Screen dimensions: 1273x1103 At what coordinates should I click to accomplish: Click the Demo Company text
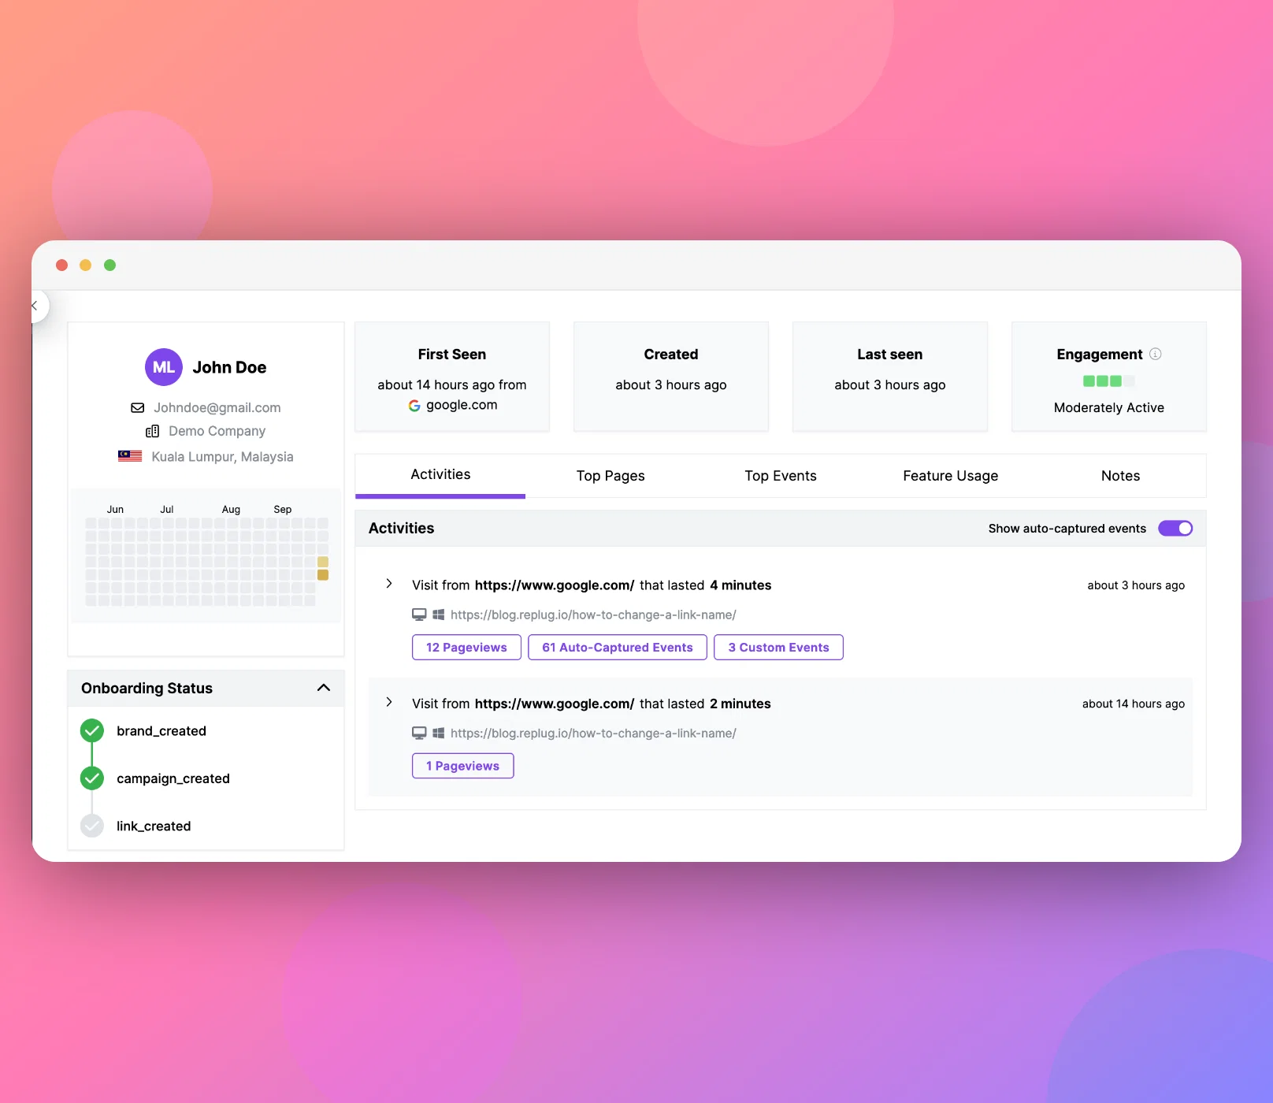coord(217,432)
